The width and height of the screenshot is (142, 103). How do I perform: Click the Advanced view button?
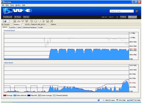(132, 17)
